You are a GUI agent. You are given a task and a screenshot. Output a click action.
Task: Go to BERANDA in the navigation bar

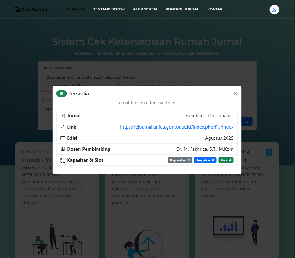[76, 9]
